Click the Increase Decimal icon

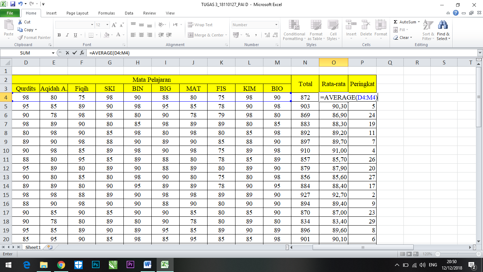pyautogui.click(x=266, y=35)
